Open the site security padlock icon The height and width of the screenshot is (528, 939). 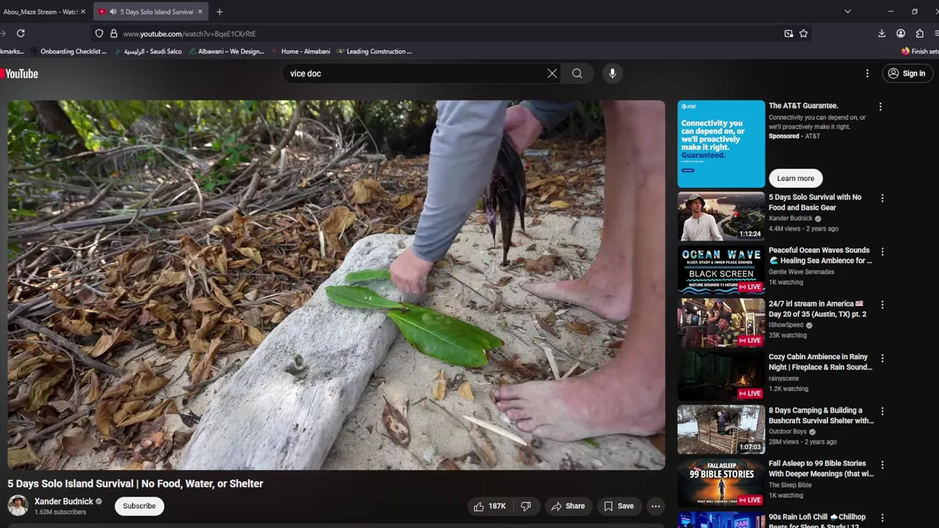pos(114,33)
